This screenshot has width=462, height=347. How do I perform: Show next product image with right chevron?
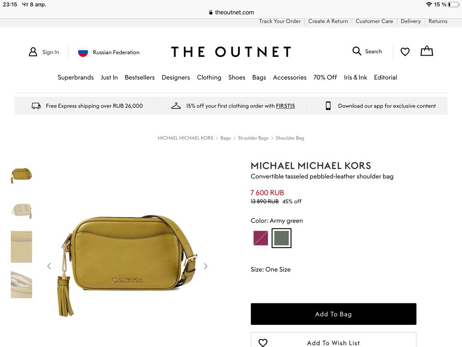click(x=206, y=266)
